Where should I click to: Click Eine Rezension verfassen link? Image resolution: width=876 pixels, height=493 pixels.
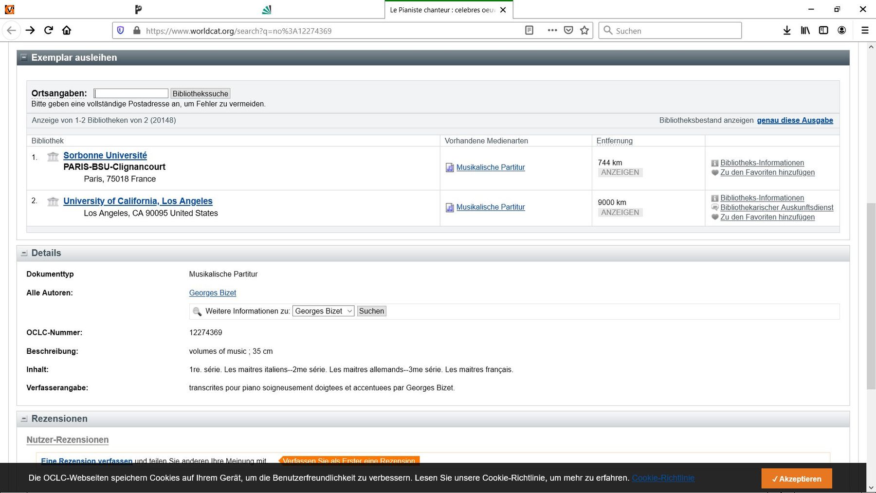click(x=87, y=460)
